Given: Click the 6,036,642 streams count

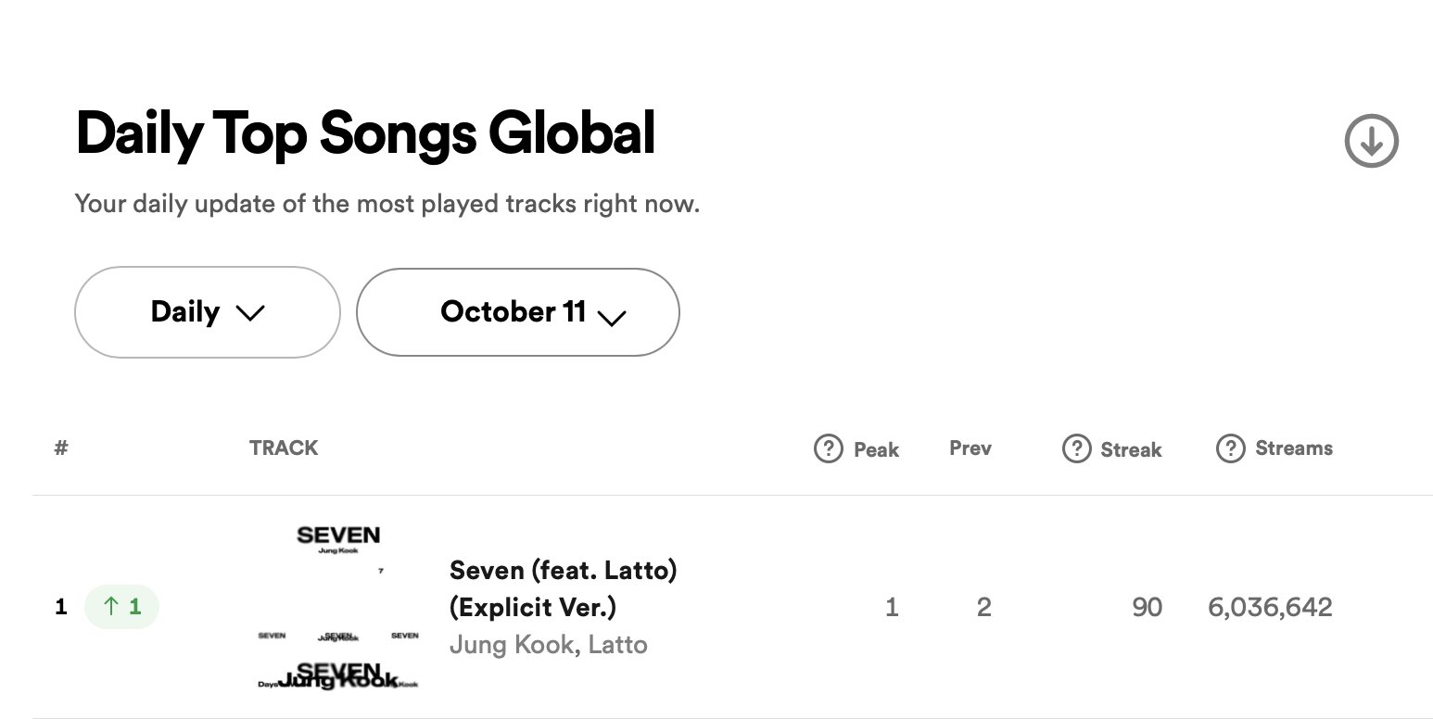Looking at the screenshot, I should 1270,608.
